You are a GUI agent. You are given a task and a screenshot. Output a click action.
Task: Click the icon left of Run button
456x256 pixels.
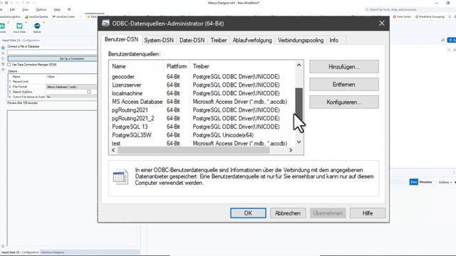[442, 40]
